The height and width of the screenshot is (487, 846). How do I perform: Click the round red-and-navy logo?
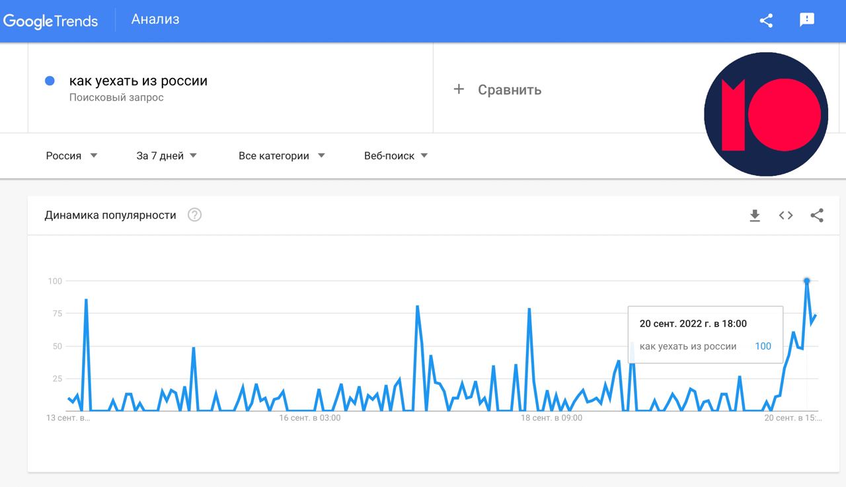[766, 114]
